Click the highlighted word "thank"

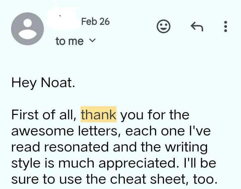[98, 115]
